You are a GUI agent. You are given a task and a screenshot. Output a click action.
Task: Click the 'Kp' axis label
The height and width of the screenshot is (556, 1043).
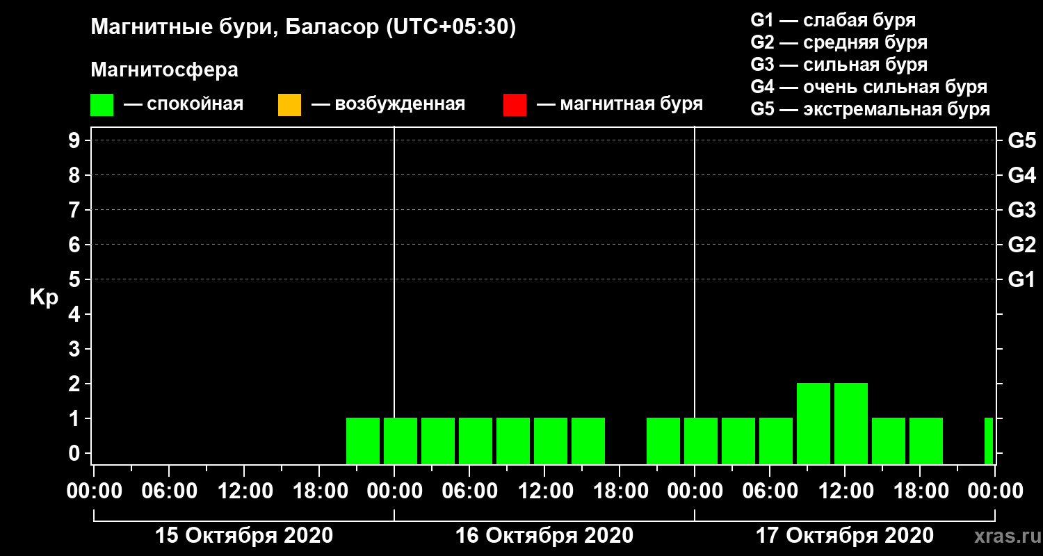[x=44, y=297]
